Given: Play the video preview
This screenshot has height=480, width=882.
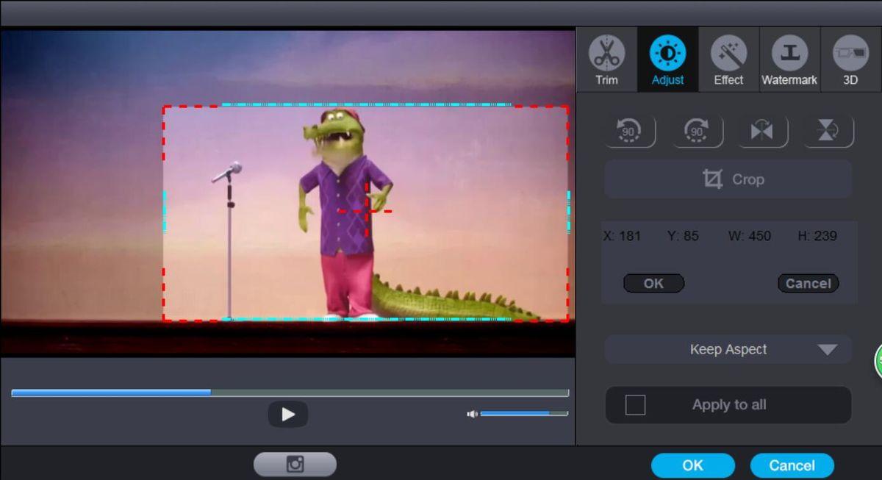Looking at the screenshot, I should [288, 415].
